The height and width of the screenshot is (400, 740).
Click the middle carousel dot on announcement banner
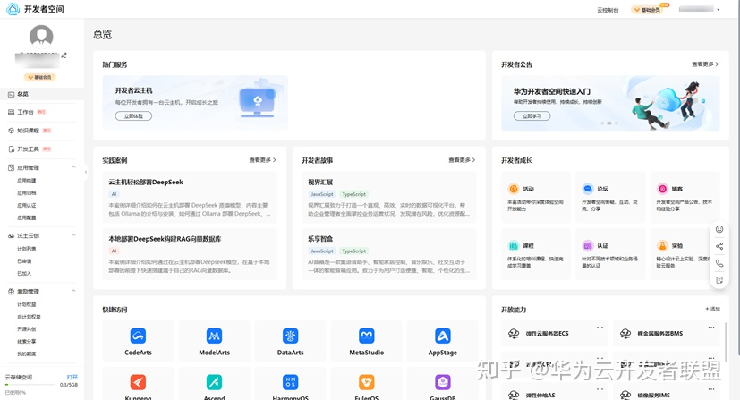click(608, 123)
